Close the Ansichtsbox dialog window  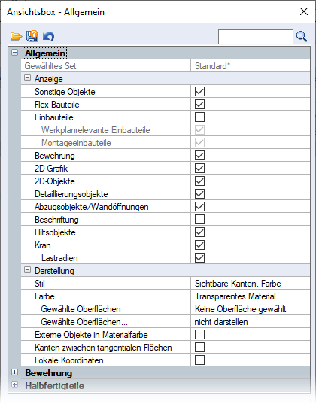click(x=304, y=11)
